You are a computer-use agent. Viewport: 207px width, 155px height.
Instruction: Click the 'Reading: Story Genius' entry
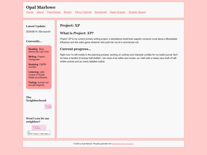(39, 51)
